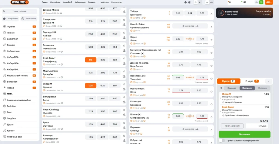The height and width of the screenshot is (144, 279).
Task: Select Кибер NBA in the sidebar
Action: [20, 63]
